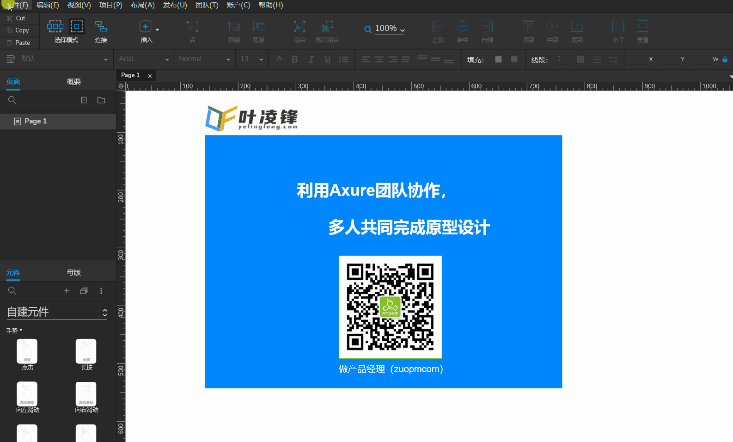Image resolution: width=733 pixels, height=442 pixels.
Task: Align widgets right with 右侧 icon
Action: point(487,26)
